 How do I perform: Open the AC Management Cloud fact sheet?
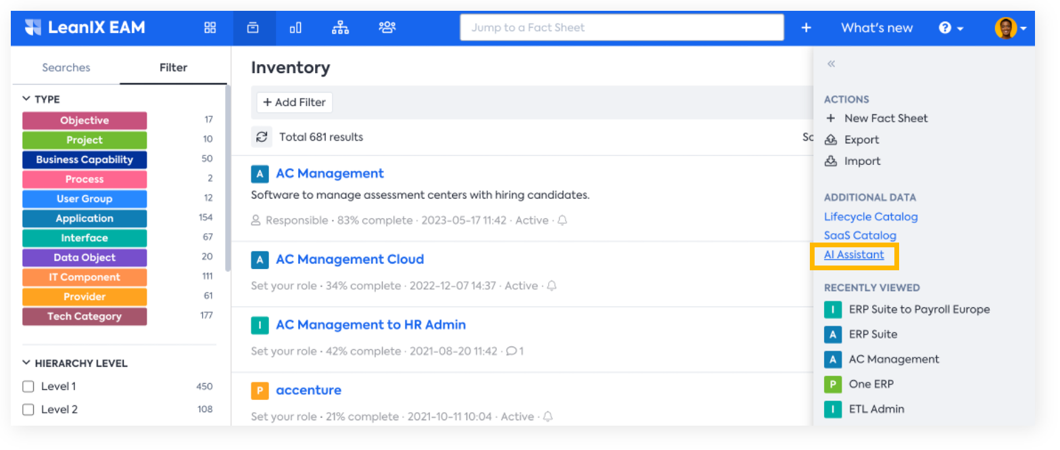click(x=350, y=259)
